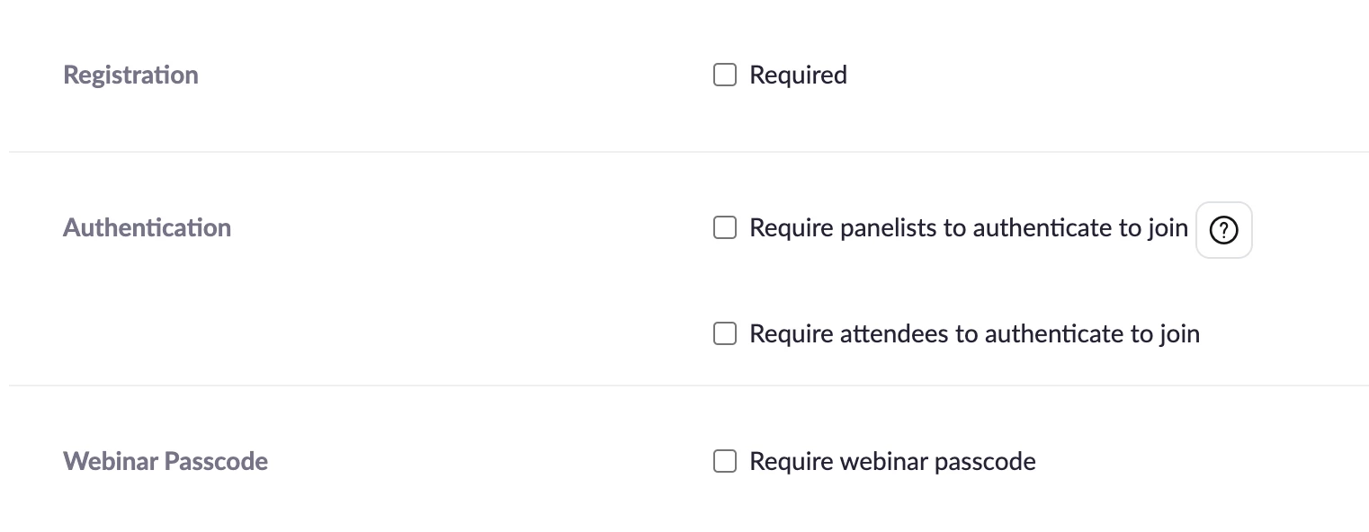Protect the webinar with a passcode
1369x532 pixels.
coord(724,462)
